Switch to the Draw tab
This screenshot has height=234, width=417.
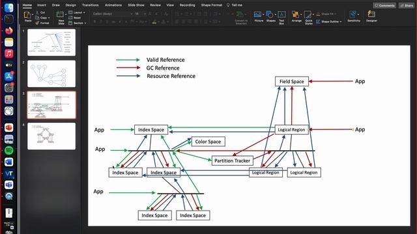tap(56, 5)
